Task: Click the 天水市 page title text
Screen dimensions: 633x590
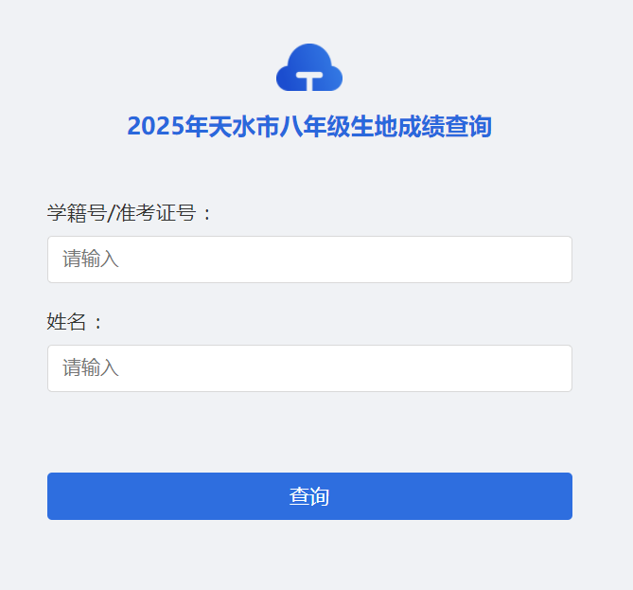Action: (x=244, y=126)
